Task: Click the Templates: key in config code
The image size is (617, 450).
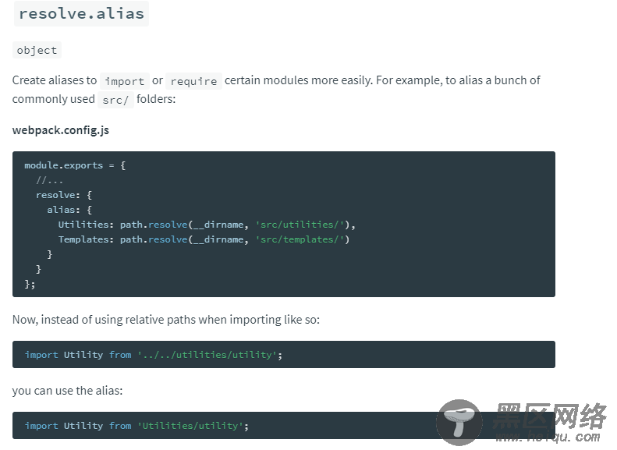Action: (86, 239)
